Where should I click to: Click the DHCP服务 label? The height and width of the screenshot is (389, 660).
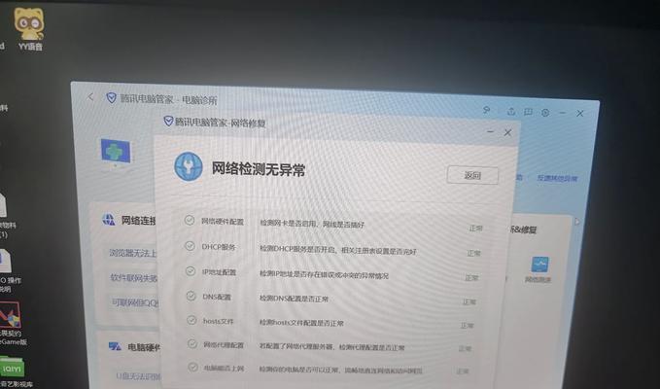pos(219,247)
